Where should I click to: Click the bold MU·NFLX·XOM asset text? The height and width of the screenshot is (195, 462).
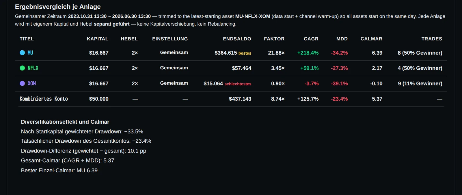pyautogui.click(x=253, y=16)
